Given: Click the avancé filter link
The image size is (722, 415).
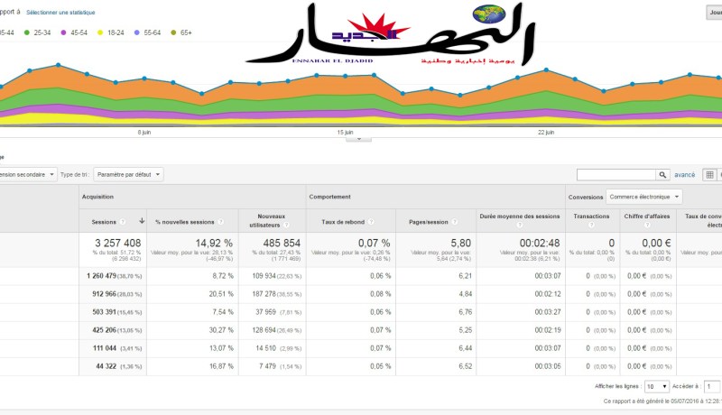Looking at the screenshot, I should click(x=685, y=175).
